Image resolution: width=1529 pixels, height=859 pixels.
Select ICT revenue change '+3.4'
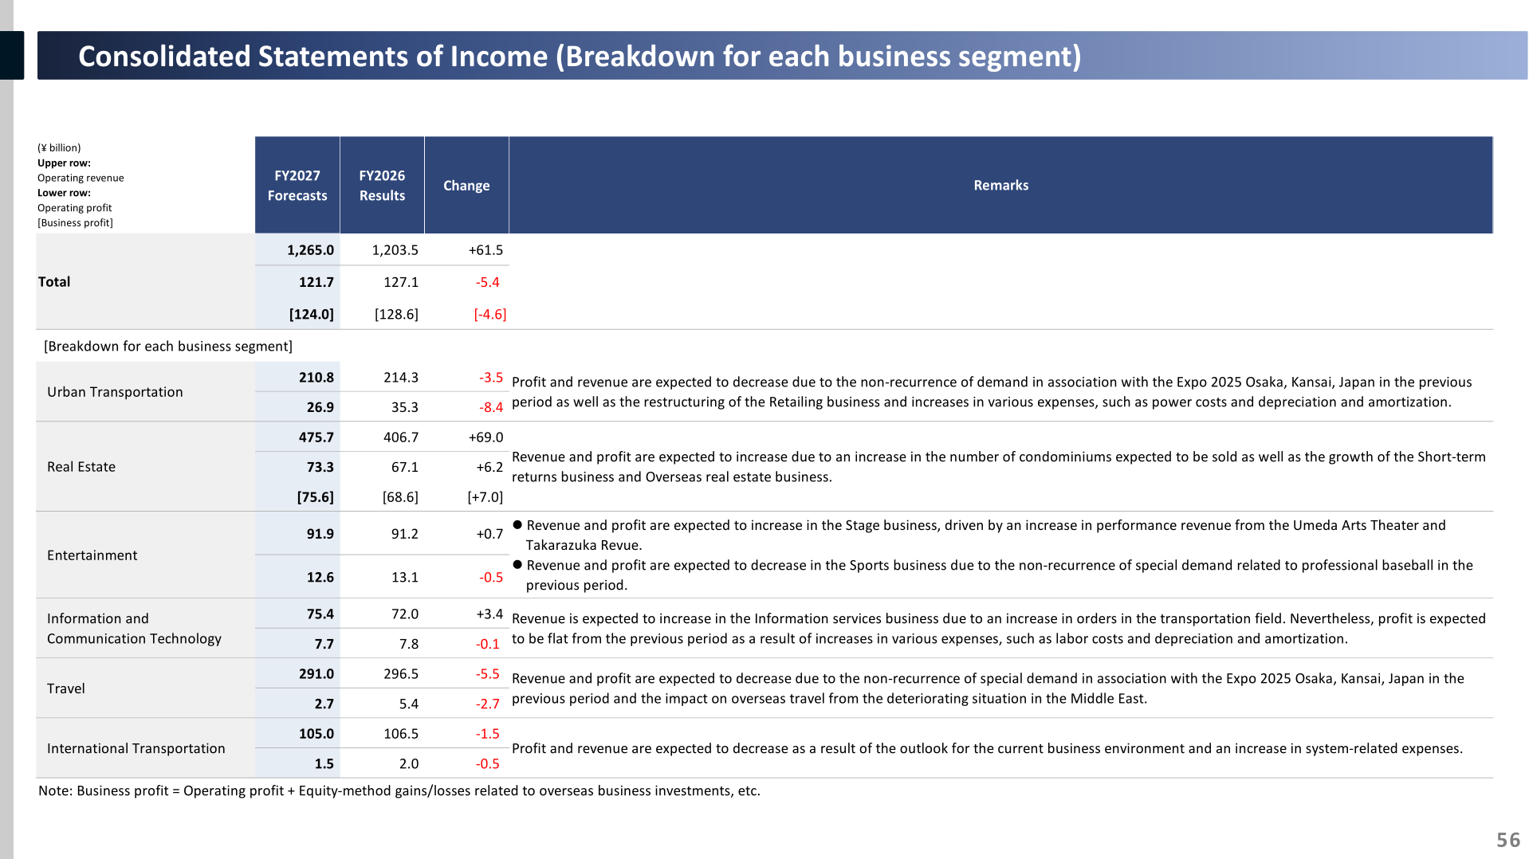pos(489,614)
